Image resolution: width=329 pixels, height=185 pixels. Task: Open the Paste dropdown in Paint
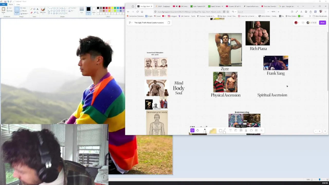(x=3, y=13)
